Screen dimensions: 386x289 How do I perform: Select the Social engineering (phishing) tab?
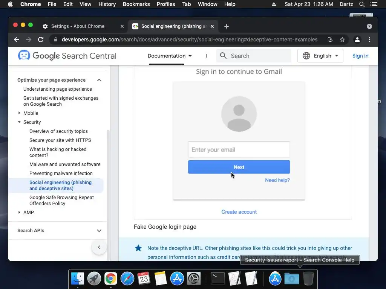click(x=174, y=26)
